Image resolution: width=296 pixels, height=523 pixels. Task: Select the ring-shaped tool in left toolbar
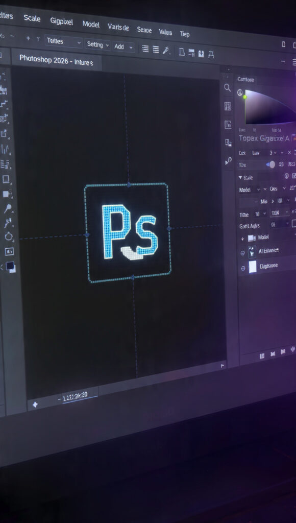click(9, 237)
